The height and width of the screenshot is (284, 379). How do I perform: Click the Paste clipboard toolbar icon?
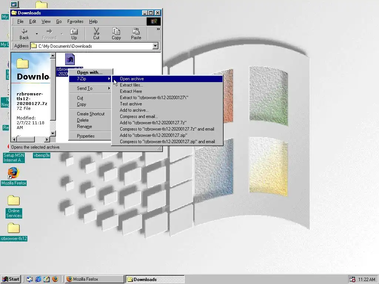[136, 34]
